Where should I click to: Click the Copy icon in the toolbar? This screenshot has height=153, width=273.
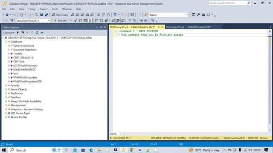coord(103,15)
